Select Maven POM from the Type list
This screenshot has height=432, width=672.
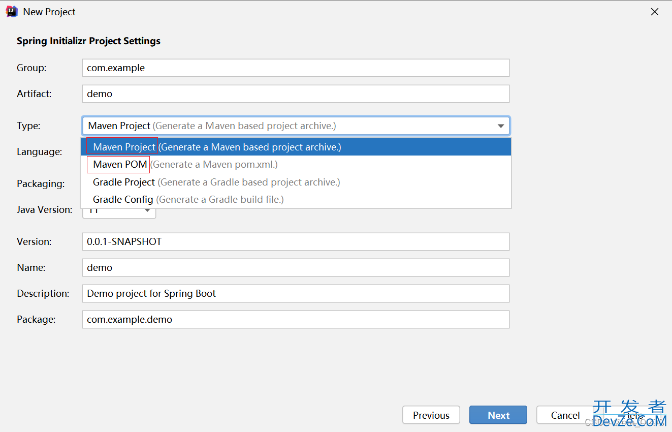296,164
